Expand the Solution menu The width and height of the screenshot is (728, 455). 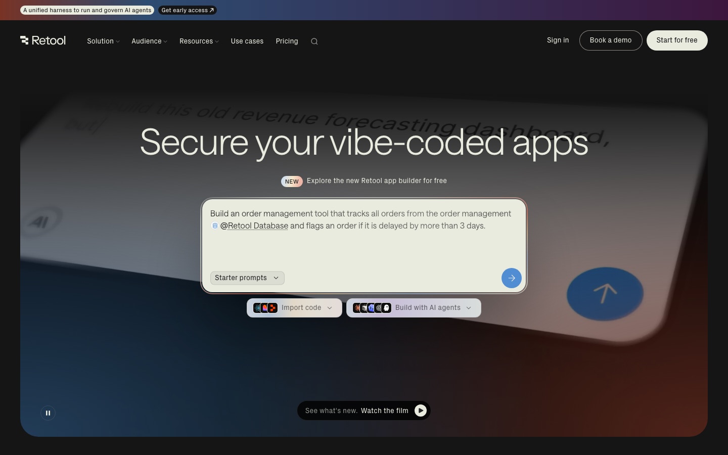103,41
